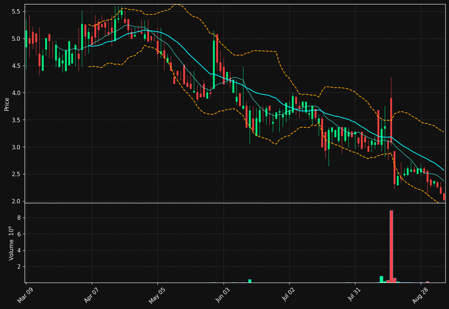Click the large red candle peaking near 3.9
Image resolution: width=449 pixels, height=309 pixels.
pos(391,120)
